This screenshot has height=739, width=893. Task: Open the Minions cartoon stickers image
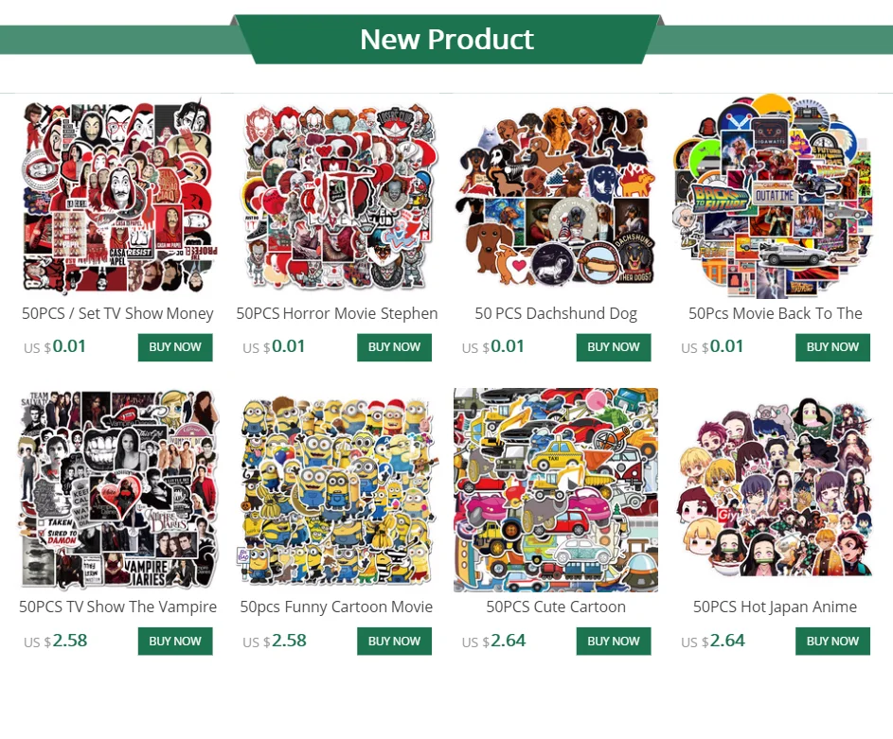point(337,490)
